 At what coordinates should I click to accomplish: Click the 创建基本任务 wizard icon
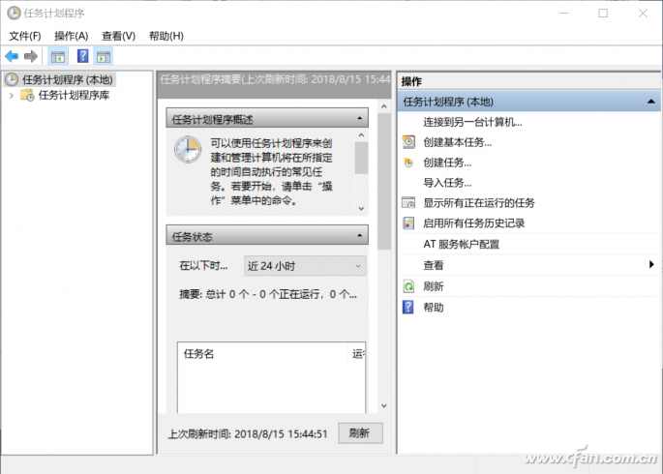point(408,142)
